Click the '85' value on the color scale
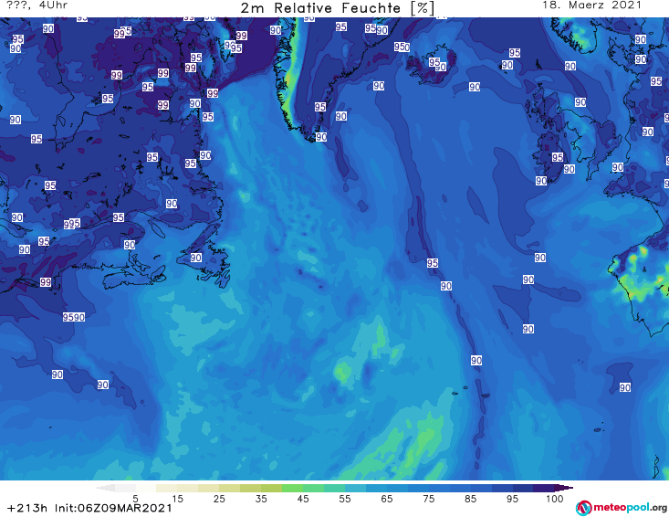 pos(471,499)
